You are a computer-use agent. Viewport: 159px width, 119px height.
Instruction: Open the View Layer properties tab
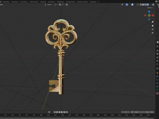[157, 58]
